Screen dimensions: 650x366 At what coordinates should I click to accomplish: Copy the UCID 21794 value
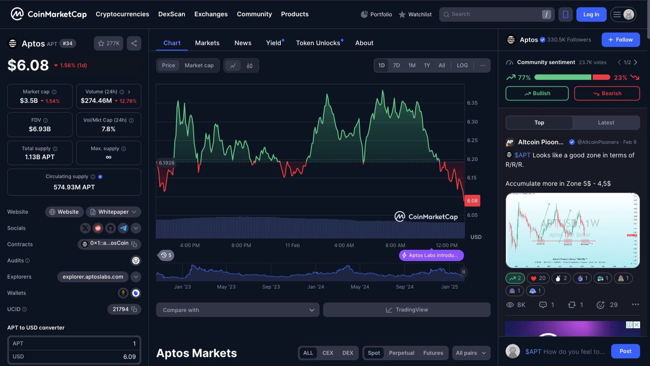click(134, 309)
